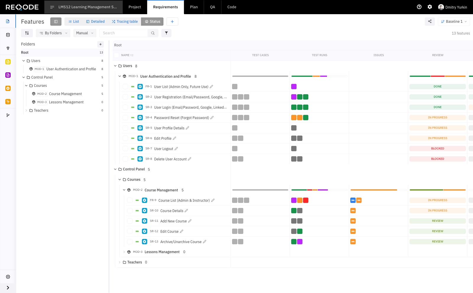The height and width of the screenshot is (293, 473).
Task: Click MOD-1 test runs progress bar
Action: tap(319, 76)
